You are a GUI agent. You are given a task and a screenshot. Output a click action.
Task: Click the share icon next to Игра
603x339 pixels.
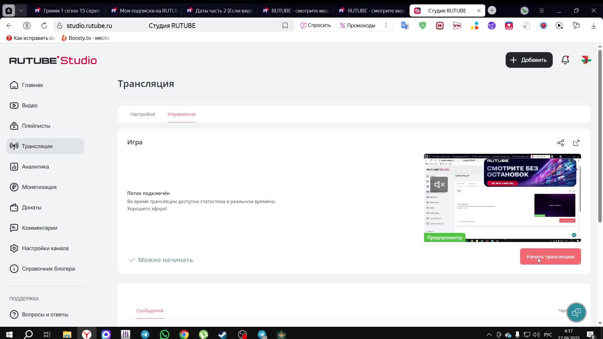point(561,143)
